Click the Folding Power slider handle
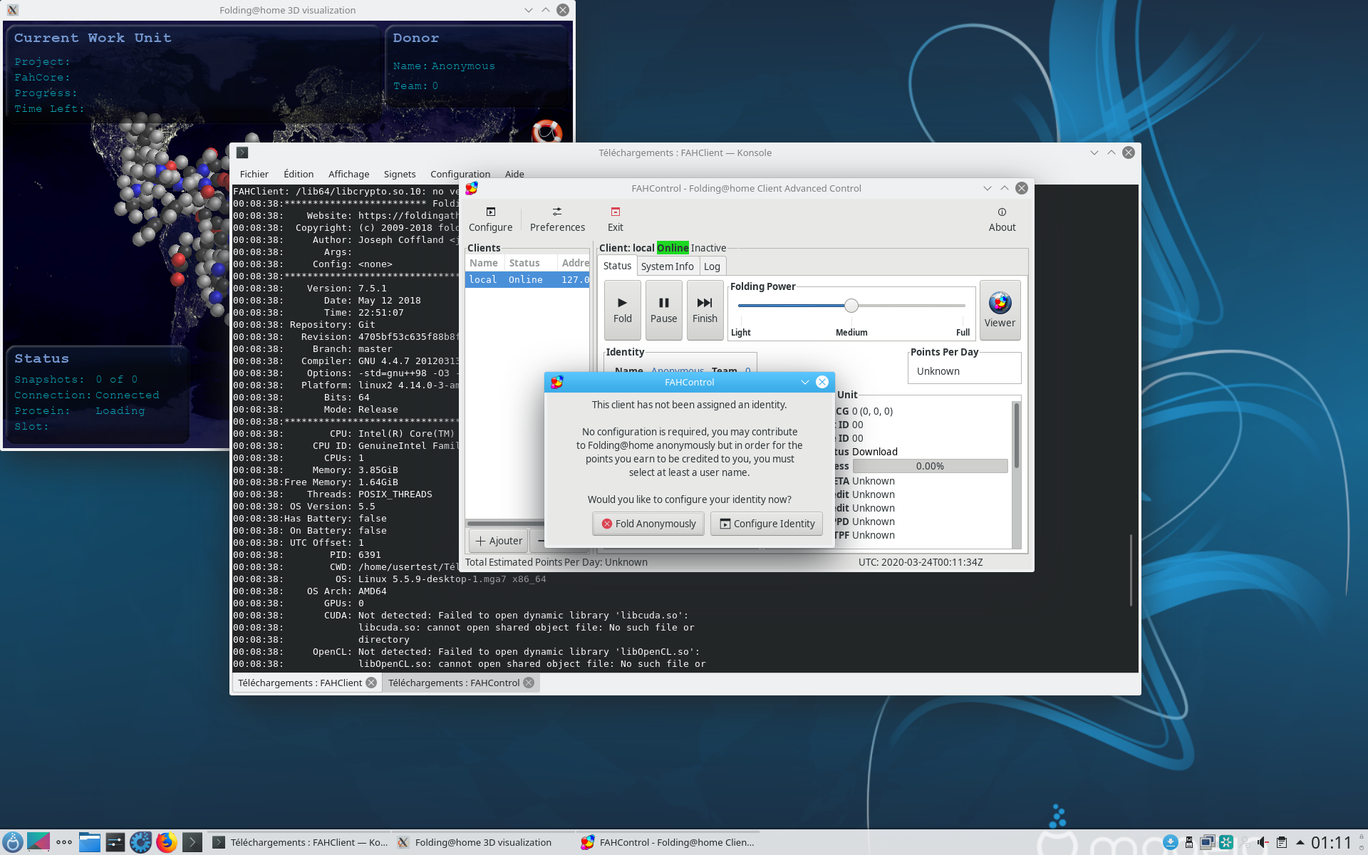The height and width of the screenshot is (855, 1368). pyautogui.click(x=851, y=306)
